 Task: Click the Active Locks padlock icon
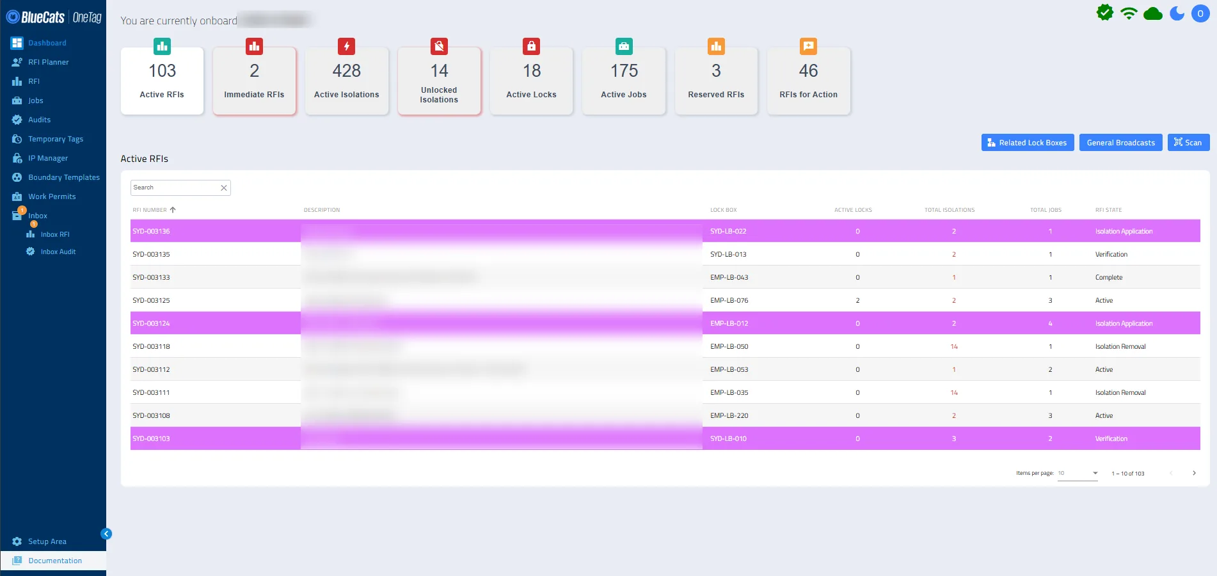click(531, 46)
